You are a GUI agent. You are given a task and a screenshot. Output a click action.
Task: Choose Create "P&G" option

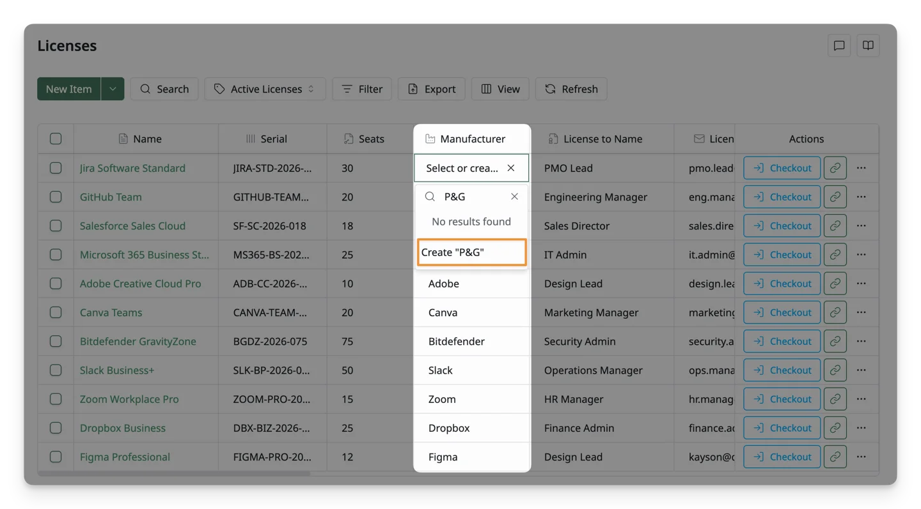pyautogui.click(x=471, y=252)
